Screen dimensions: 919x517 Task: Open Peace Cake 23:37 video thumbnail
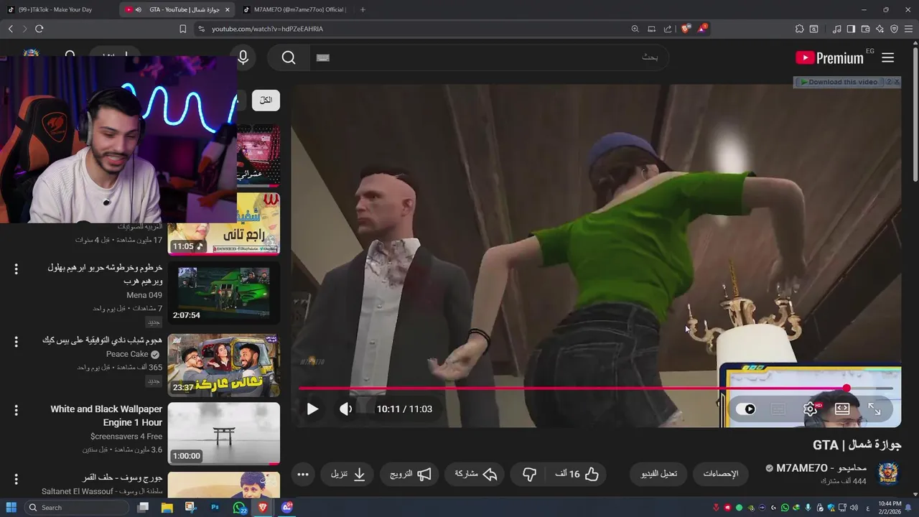pos(224,365)
